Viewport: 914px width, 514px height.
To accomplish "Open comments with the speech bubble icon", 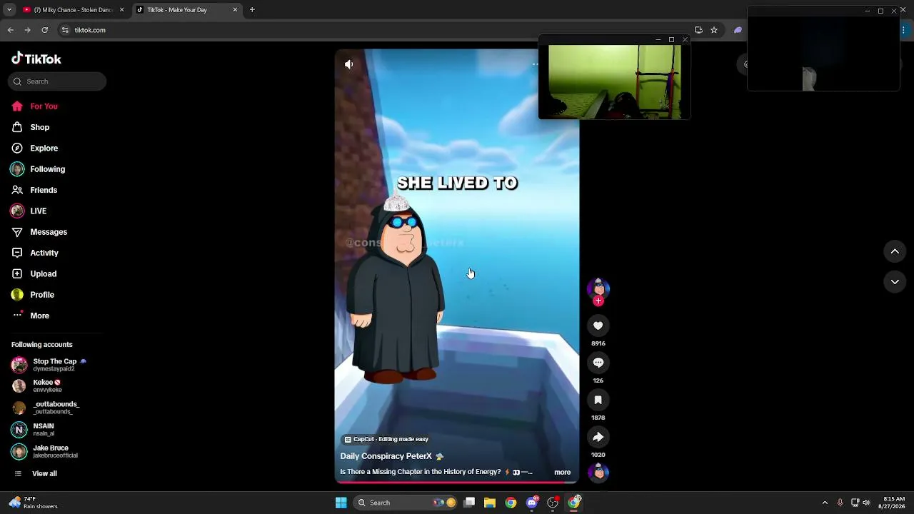I will 598,363.
